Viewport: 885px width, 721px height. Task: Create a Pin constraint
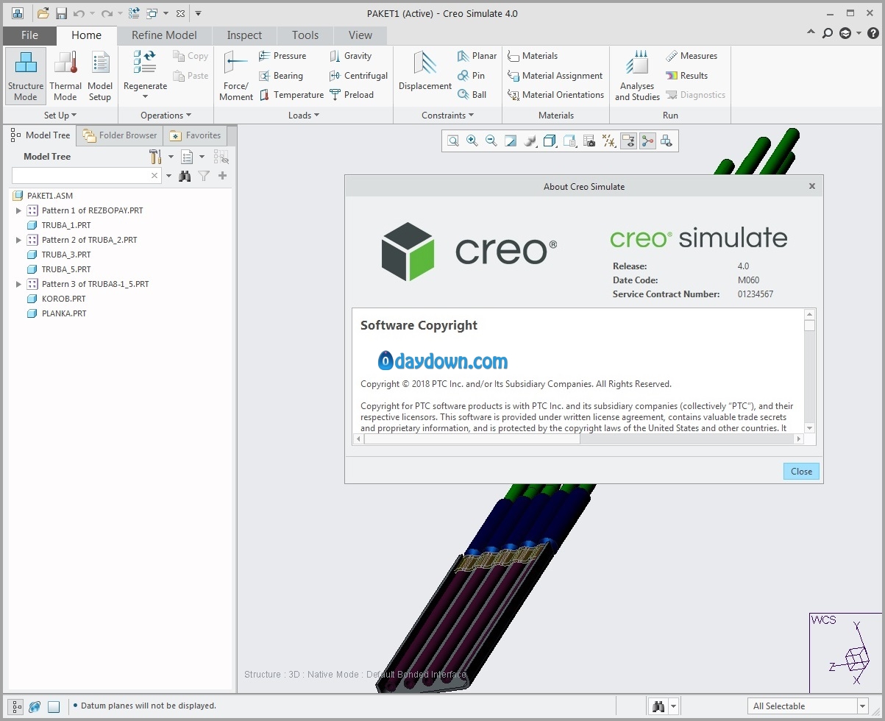pos(471,76)
